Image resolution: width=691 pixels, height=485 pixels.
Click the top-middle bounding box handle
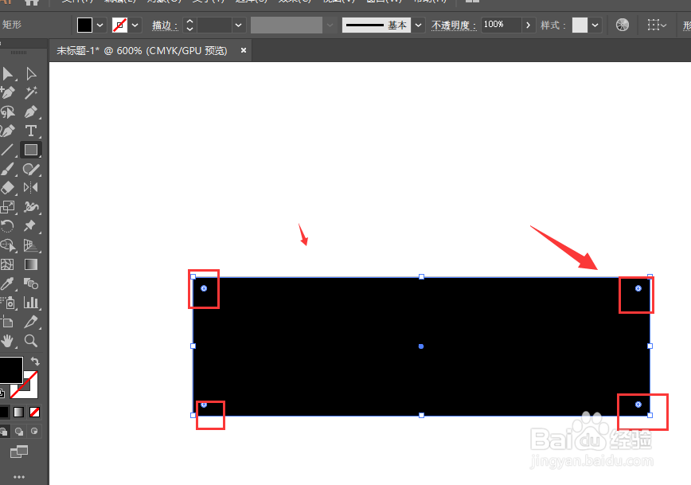click(421, 276)
